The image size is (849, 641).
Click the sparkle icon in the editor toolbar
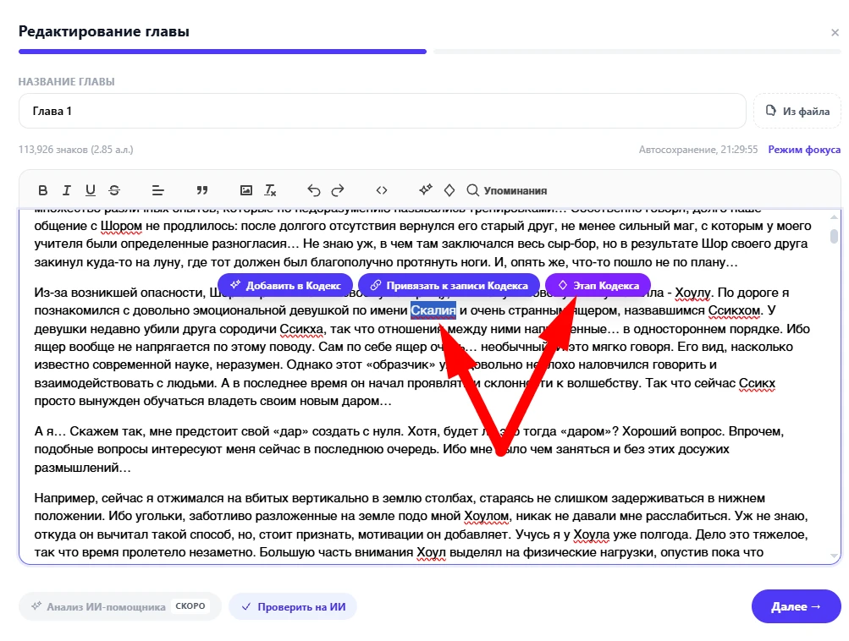[x=426, y=190]
